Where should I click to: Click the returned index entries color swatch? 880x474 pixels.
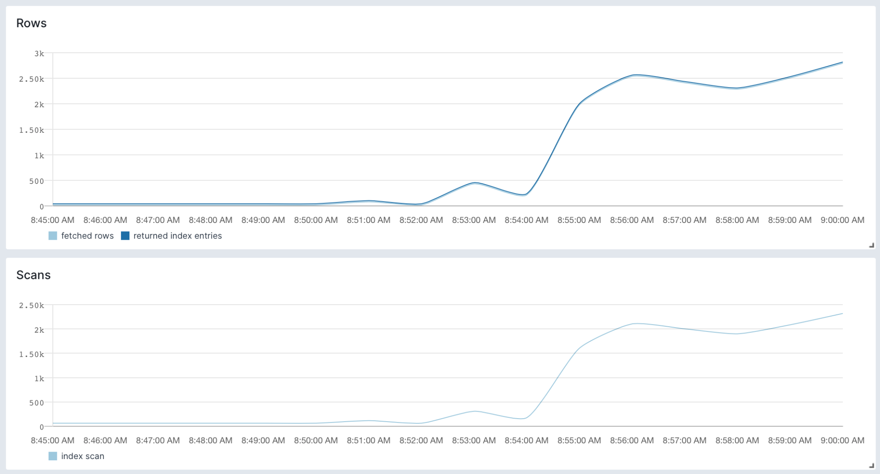click(x=125, y=236)
